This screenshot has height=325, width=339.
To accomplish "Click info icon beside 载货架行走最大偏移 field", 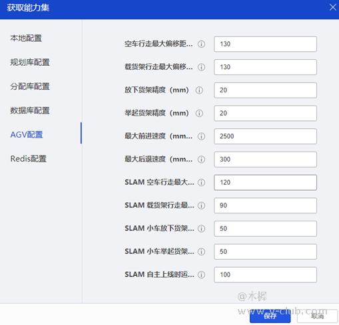I will click(x=201, y=67).
